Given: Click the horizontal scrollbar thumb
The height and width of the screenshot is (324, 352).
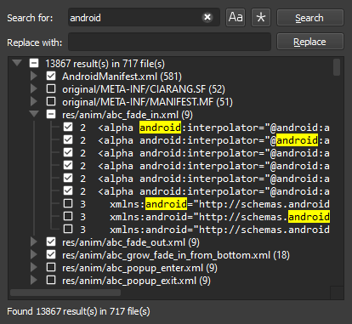Looking at the screenshot, I should (x=65, y=293).
